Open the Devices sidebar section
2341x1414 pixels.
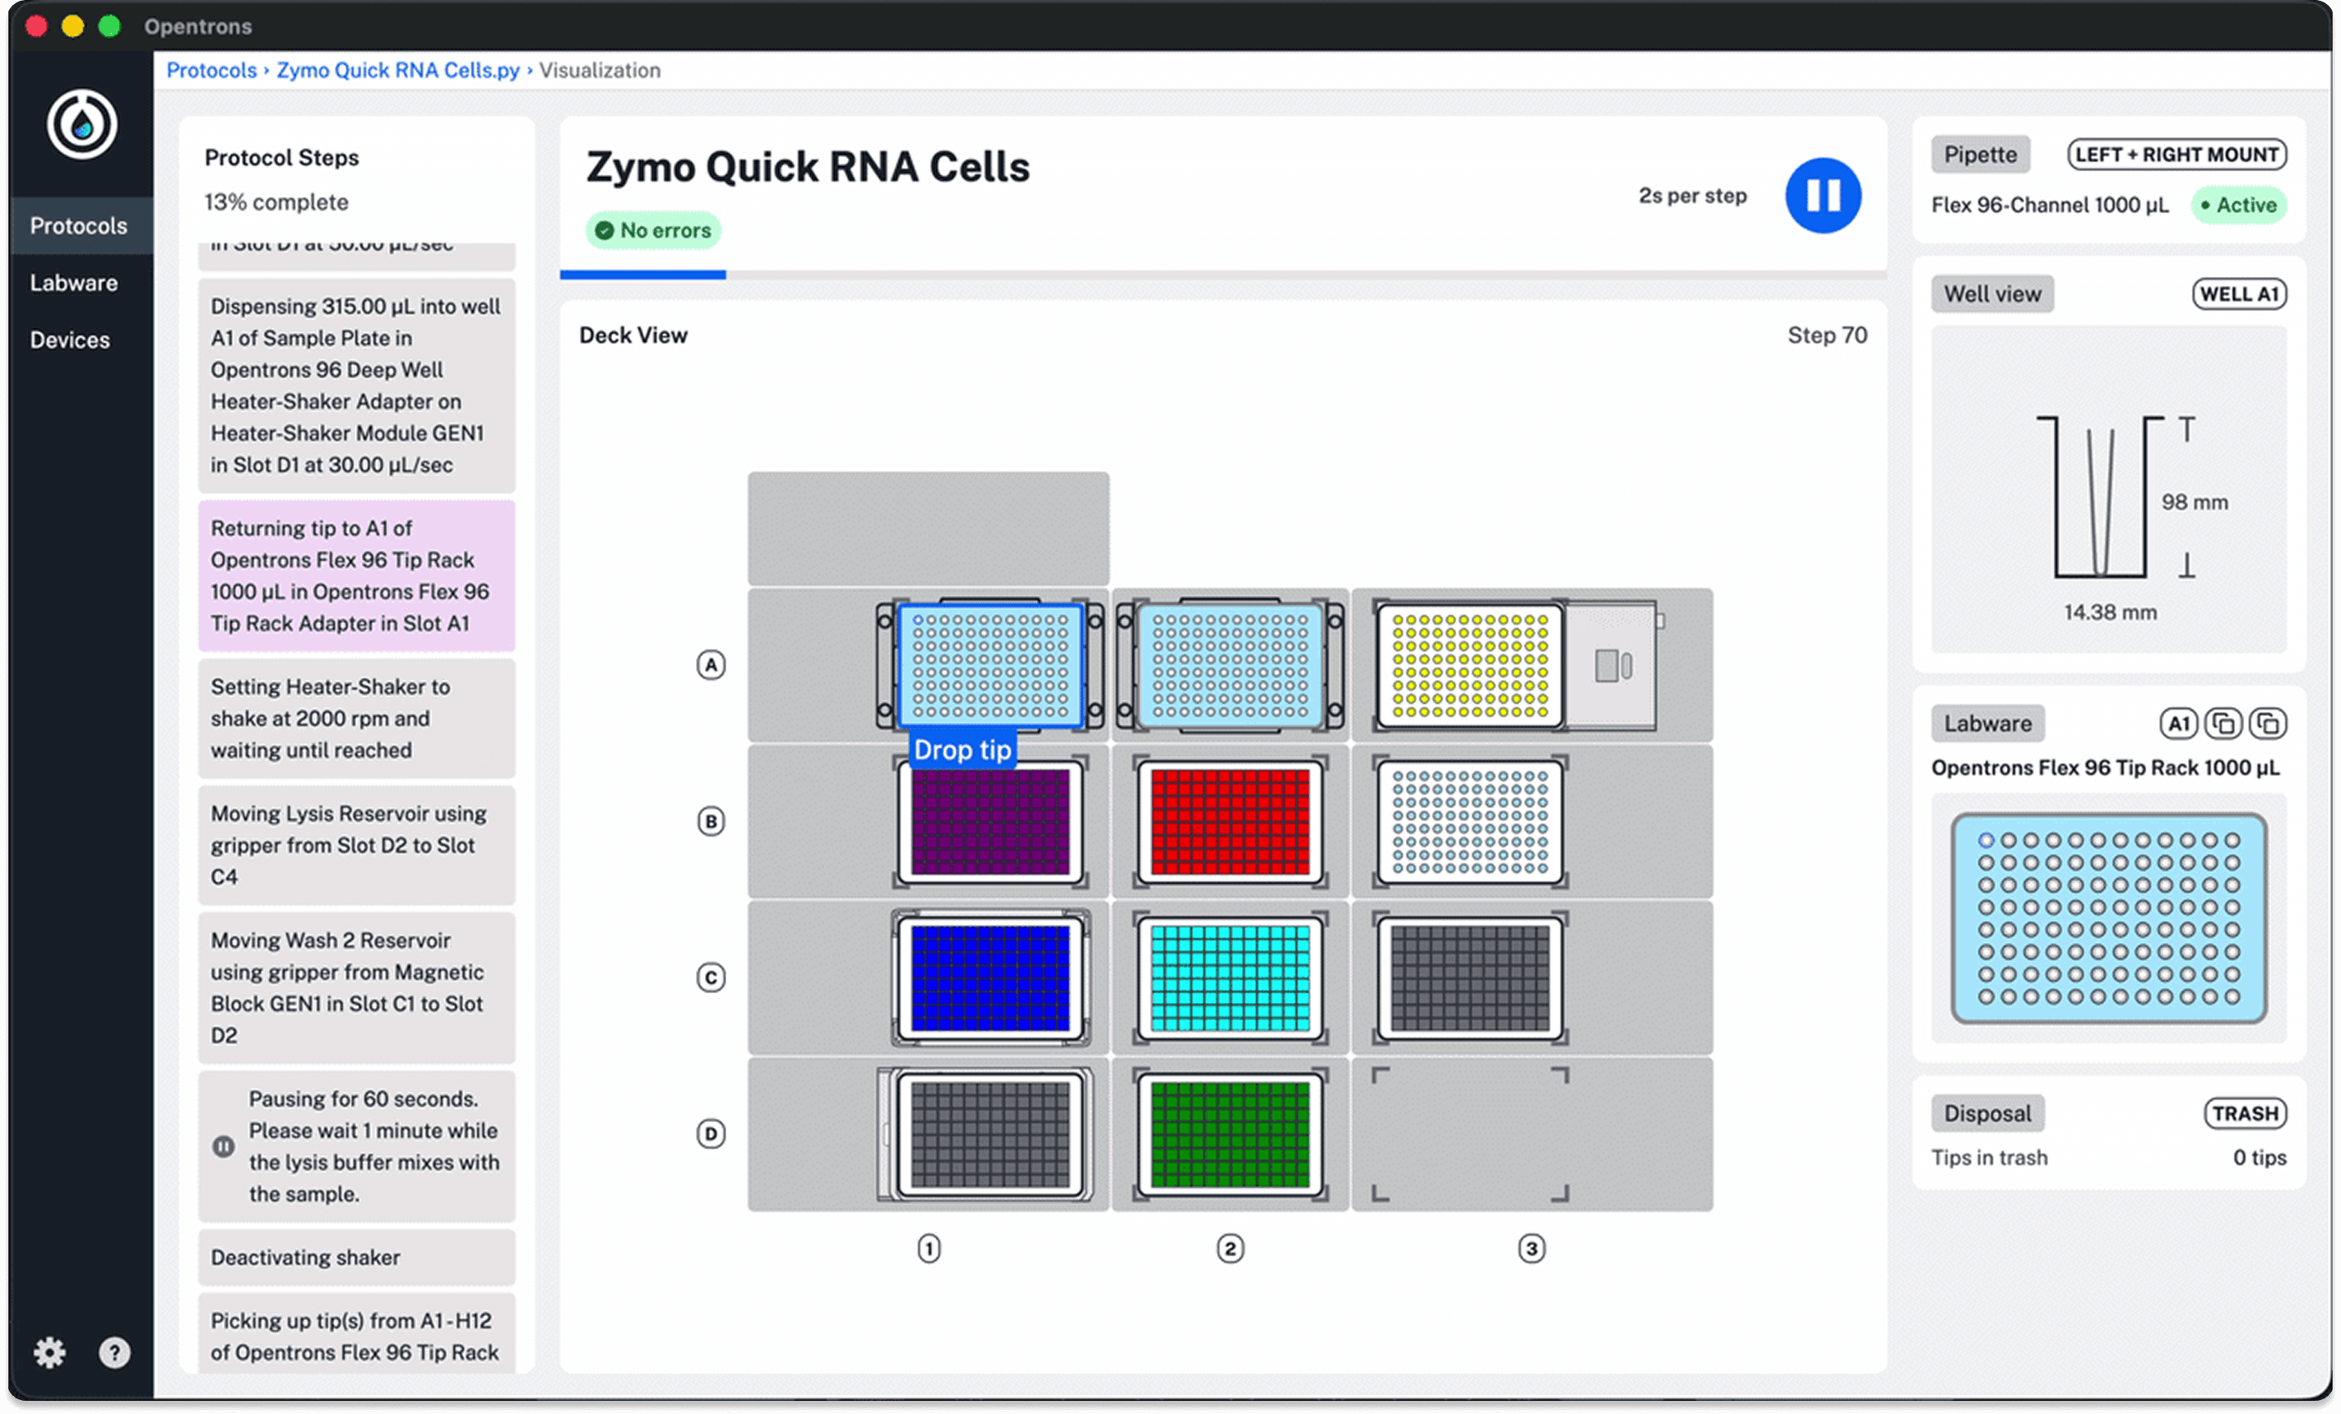[70, 340]
